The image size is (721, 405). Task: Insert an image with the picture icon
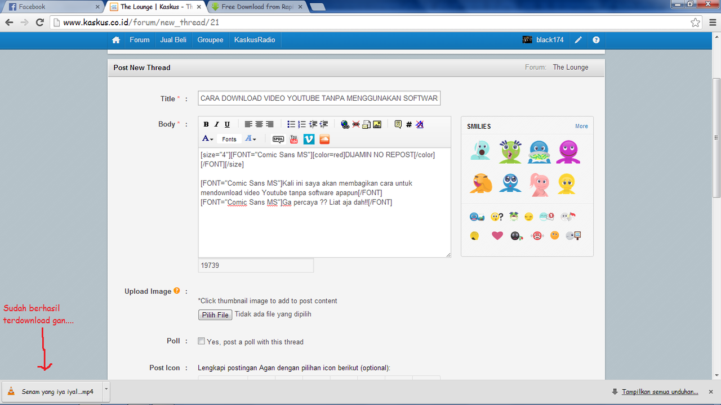(x=377, y=124)
